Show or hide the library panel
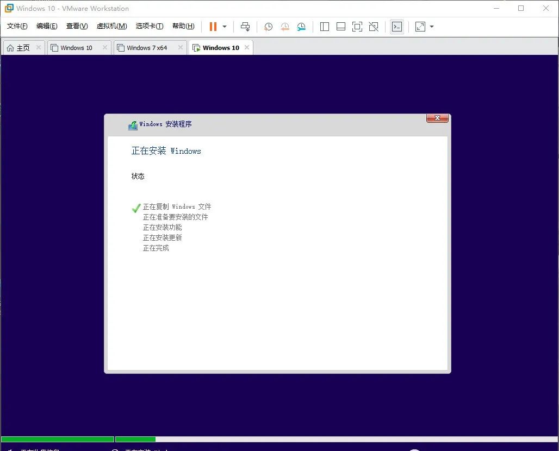 coord(324,26)
